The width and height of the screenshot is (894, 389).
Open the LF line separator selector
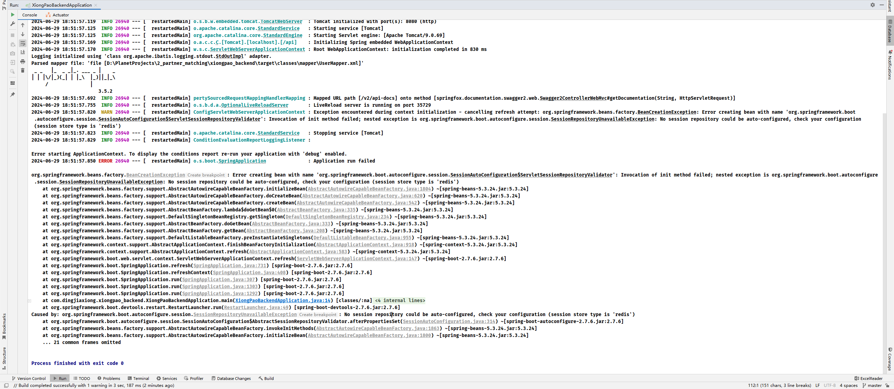click(818, 386)
